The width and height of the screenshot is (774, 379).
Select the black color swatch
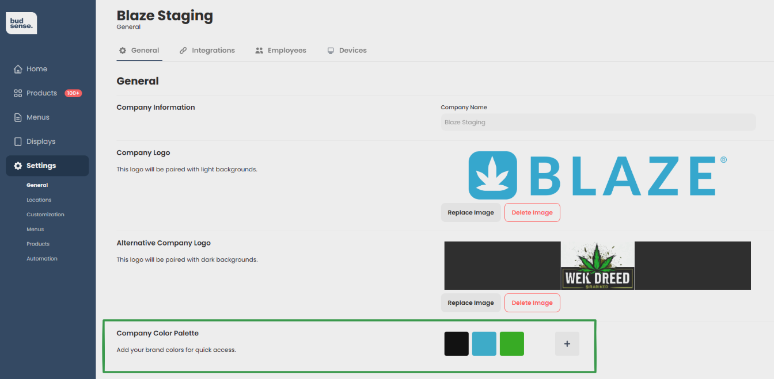pyautogui.click(x=457, y=344)
